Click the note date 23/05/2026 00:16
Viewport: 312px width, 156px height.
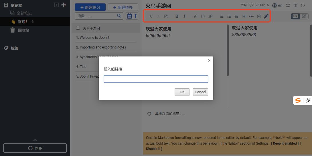click(x=255, y=5)
